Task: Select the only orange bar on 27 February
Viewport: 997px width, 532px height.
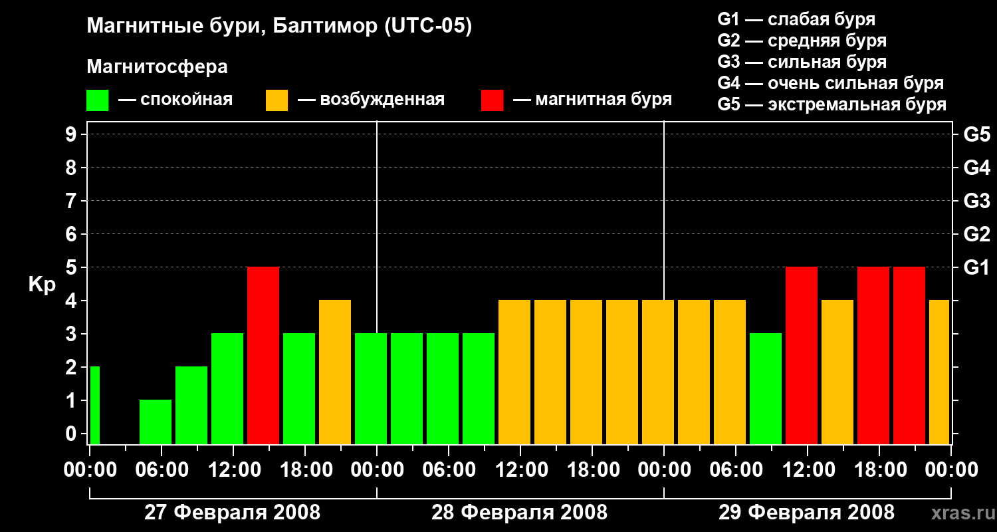Action: click(x=335, y=372)
